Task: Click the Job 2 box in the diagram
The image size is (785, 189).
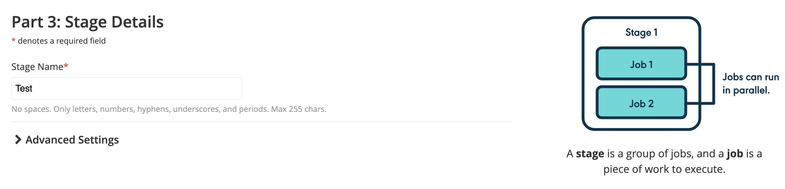Action: [x=641, y=103]
